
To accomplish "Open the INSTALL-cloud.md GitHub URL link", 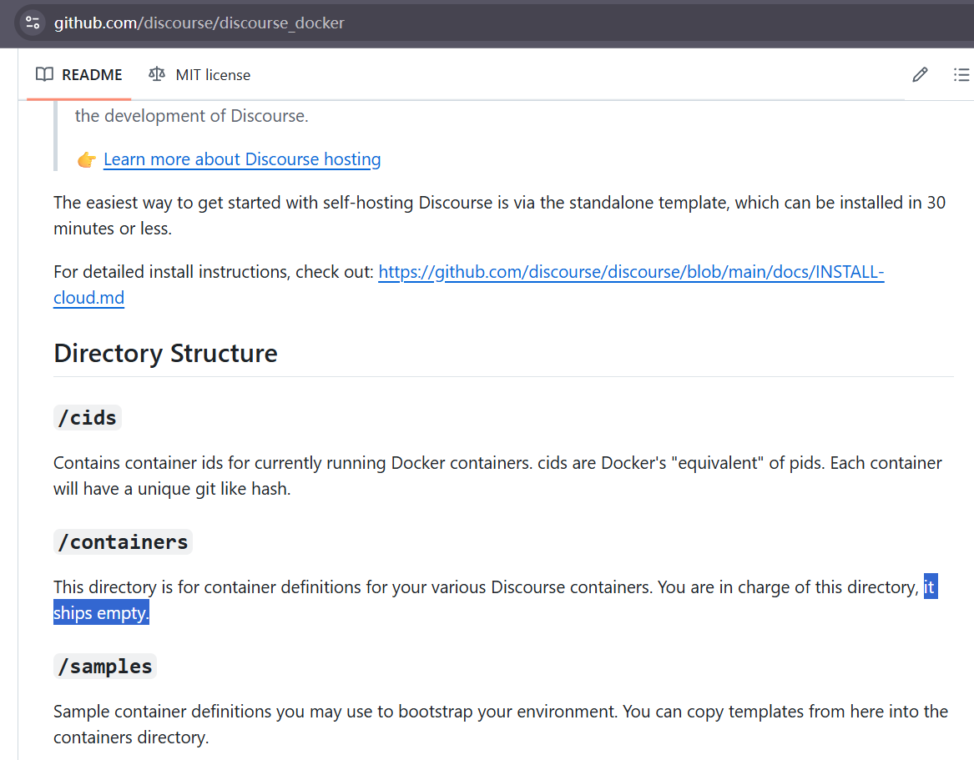I will click(x=630, y=272).
